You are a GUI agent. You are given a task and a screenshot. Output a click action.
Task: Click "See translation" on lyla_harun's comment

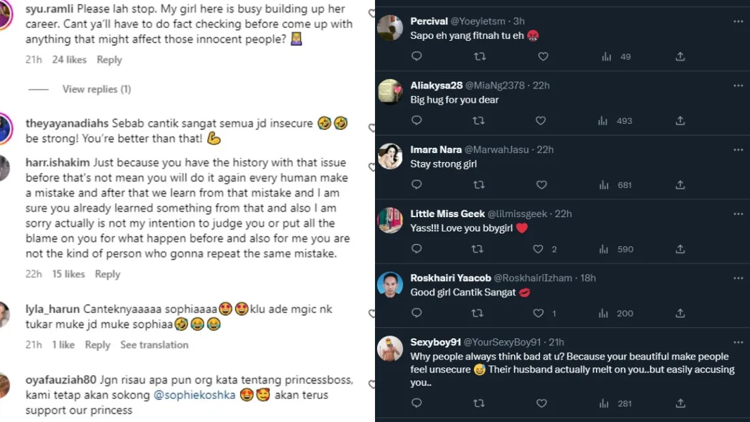click(154, 345)
